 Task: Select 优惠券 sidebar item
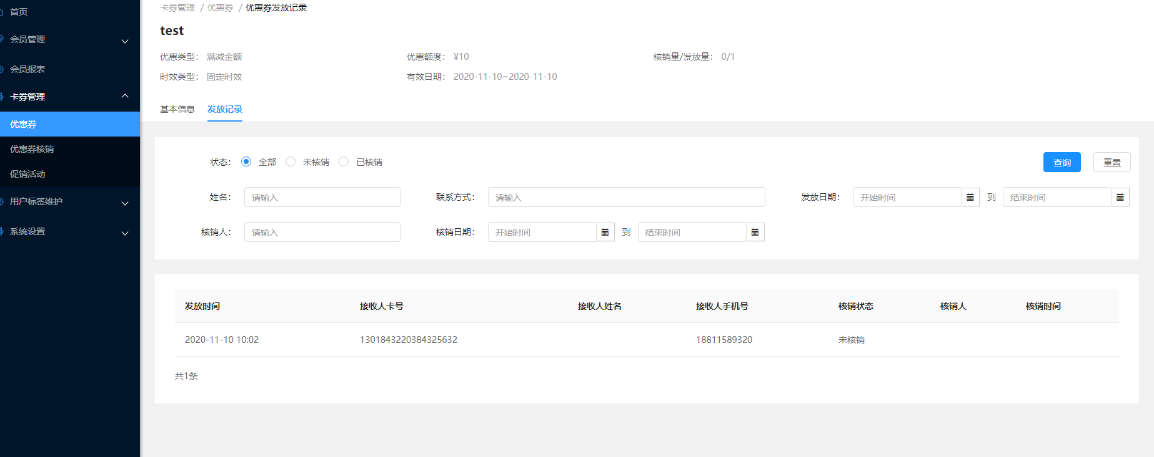pyautogui.click(x=70, y=124)
